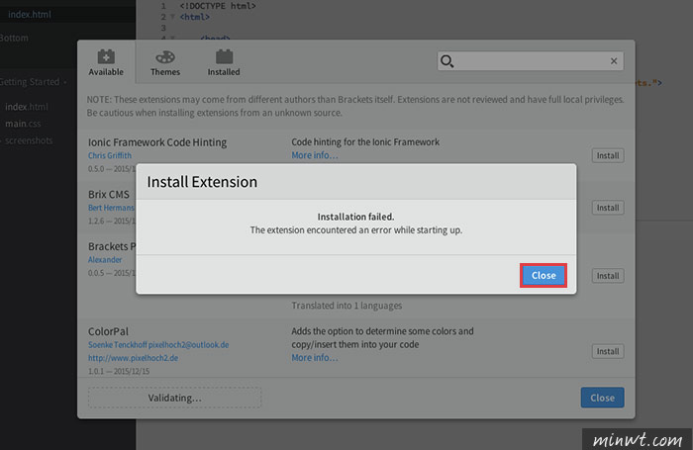Screen dimensions: 693x450
Task: Click the ColorPal extension title
Action: point(108,331)
